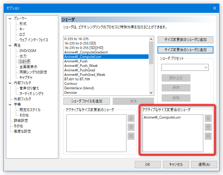Image resolution: width=223 pixels, height=175 pixels.
Task: Select Anime4K_ComputeLum in active post-resize list
Action: (x=162, y=117)
